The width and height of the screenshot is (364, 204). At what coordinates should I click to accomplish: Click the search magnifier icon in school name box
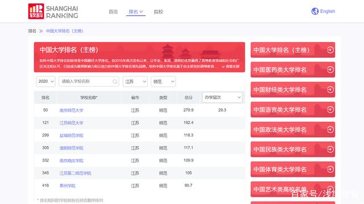(115, 82)
